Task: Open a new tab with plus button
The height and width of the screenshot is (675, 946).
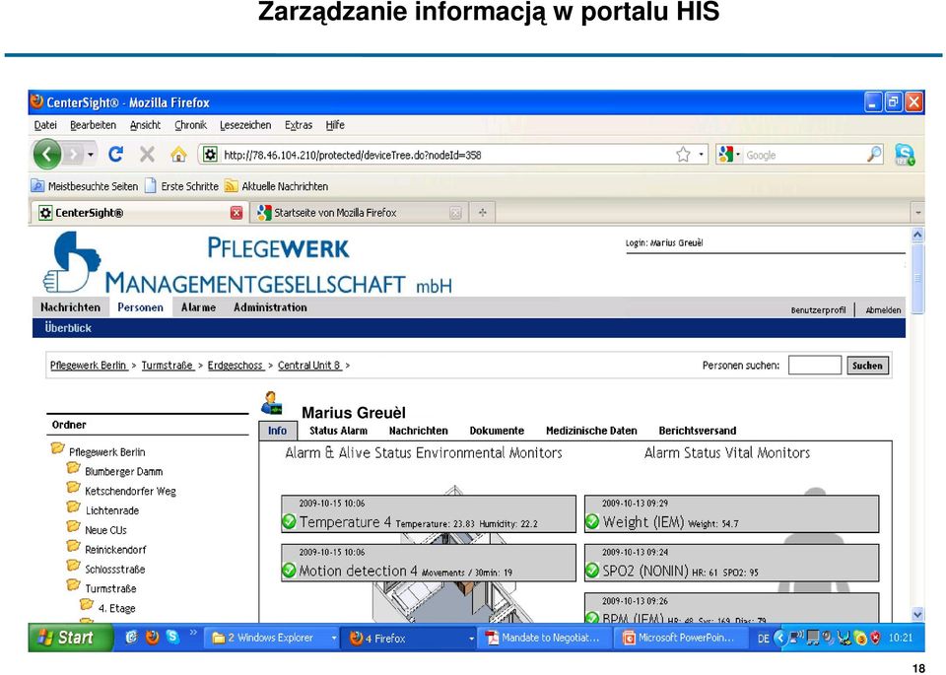Action: point(482,212)
